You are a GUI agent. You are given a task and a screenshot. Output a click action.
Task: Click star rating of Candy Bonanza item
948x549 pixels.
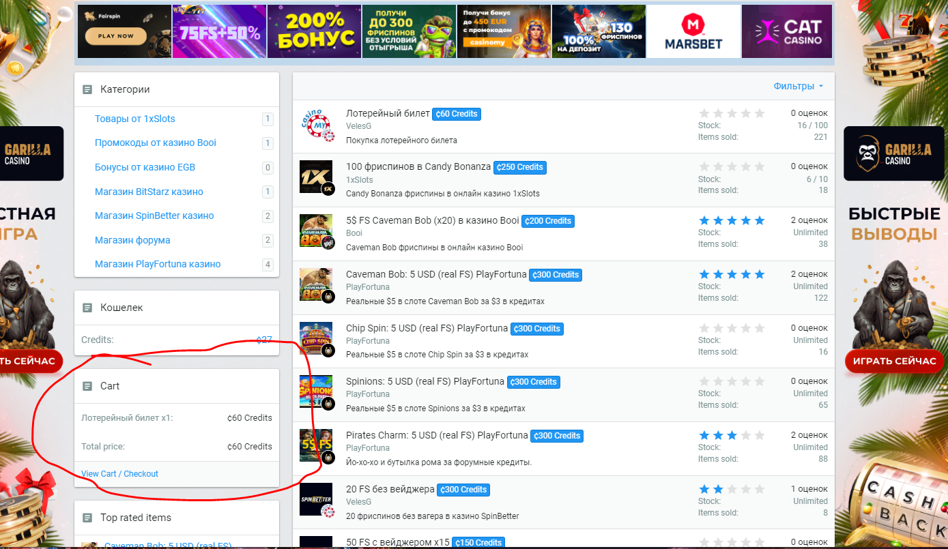click(732, 166)
